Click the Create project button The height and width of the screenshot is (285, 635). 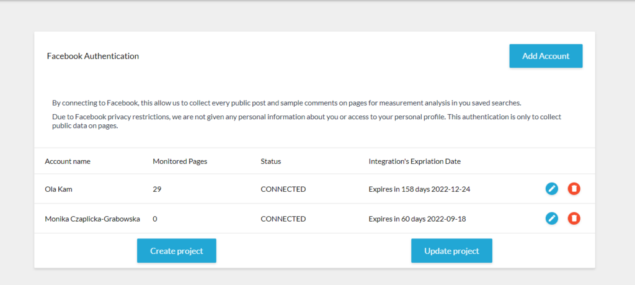point(177,251)
